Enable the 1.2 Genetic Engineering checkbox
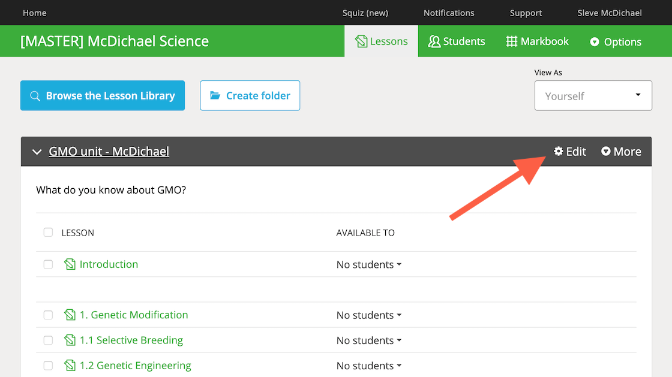Screen dimensions: 672x377 point(48,366)
